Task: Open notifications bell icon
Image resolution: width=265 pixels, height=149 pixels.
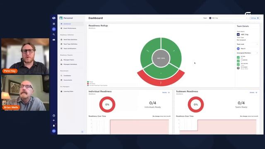Action: pos(54,125)
